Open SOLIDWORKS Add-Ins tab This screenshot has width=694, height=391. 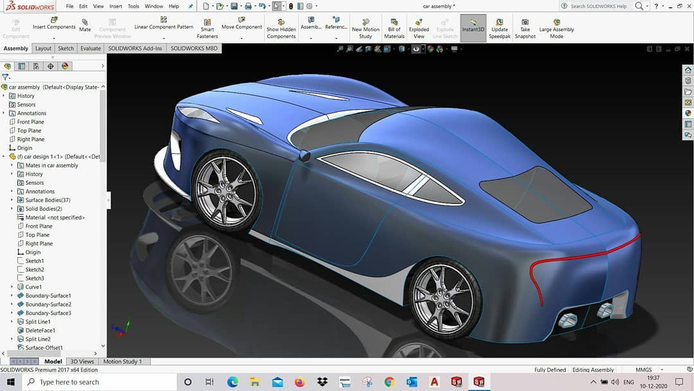pos(135,48)
